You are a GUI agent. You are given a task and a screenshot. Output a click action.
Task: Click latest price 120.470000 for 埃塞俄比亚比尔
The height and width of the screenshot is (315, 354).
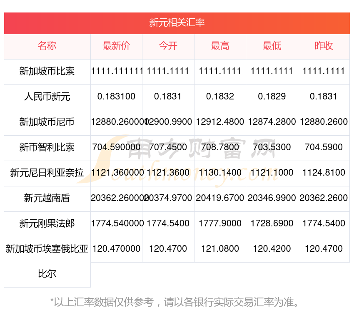pyautogui.click(x=116, y=249)
